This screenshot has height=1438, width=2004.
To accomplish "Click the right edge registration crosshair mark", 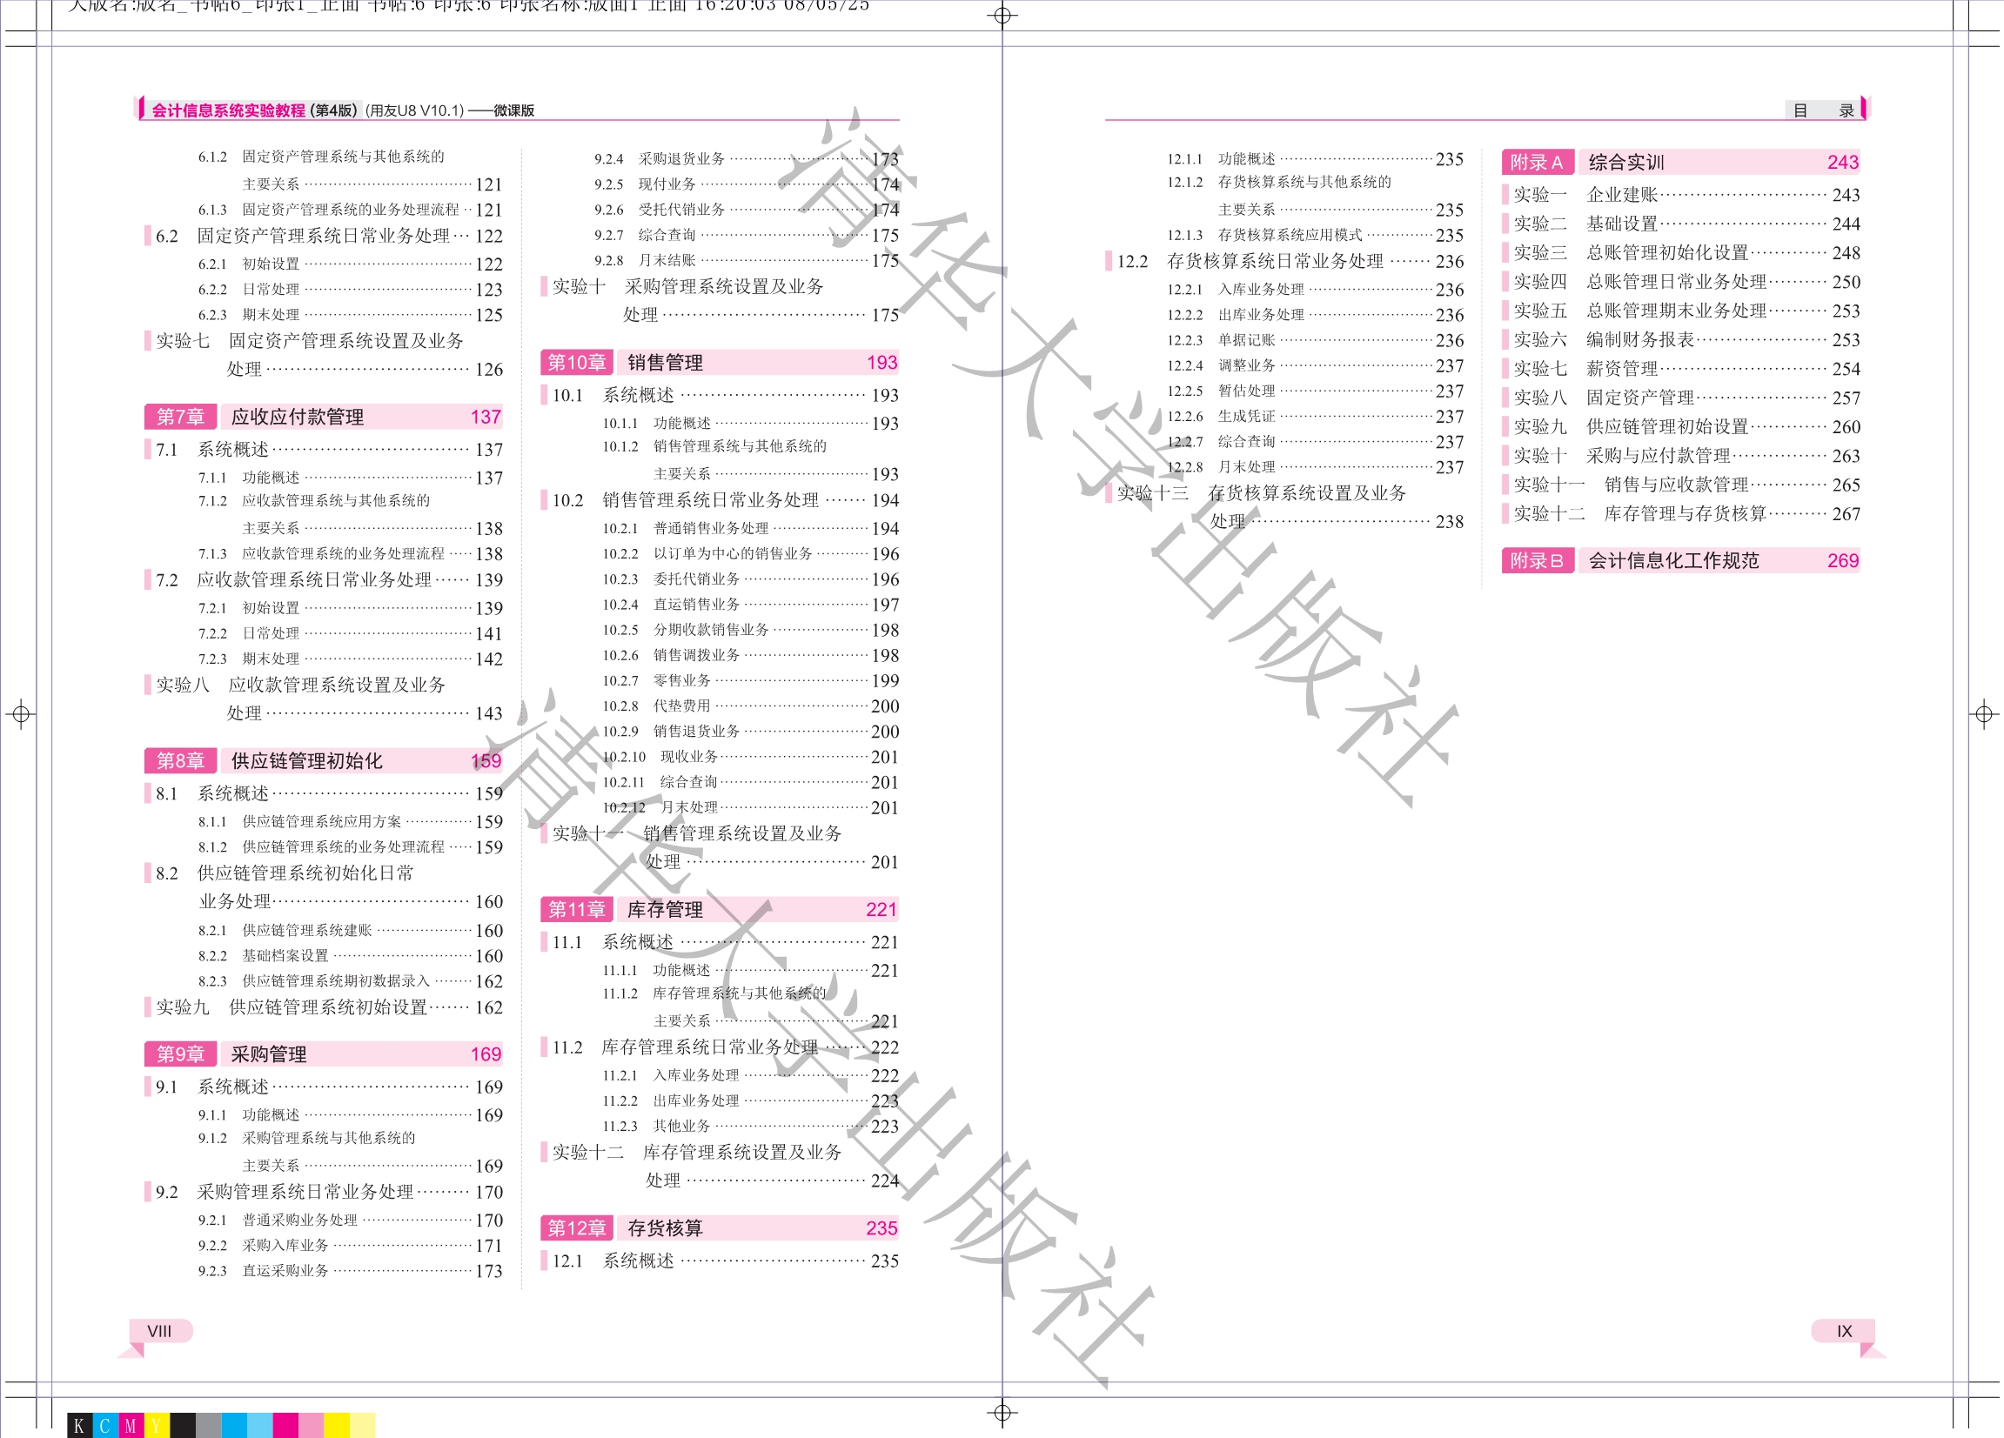I will pos(1984,713).
